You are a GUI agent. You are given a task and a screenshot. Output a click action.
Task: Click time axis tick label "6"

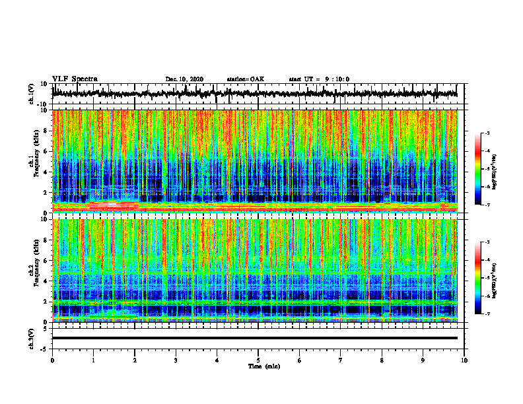[300, 360]
